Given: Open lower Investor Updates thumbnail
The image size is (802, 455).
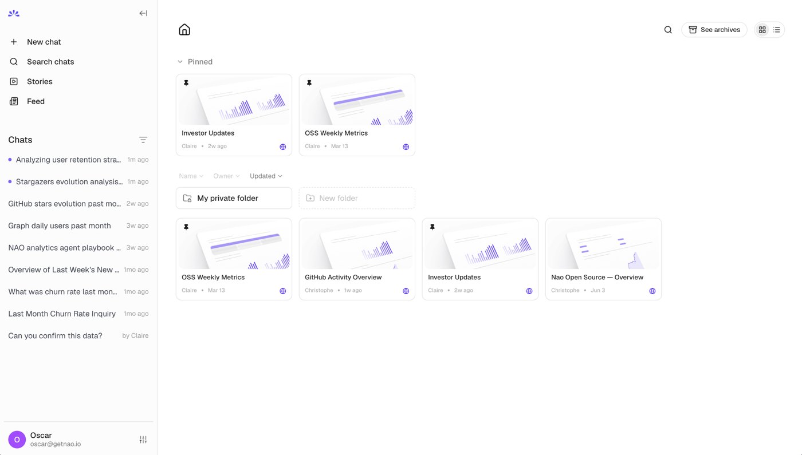Looking at the screenshot, I should click(x=480, y=245).
